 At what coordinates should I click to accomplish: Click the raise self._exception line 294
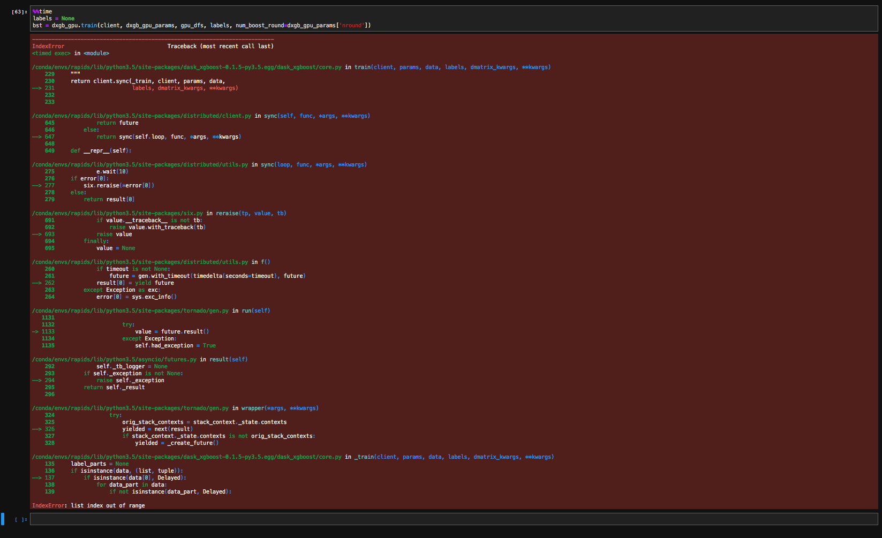[131, 380]
